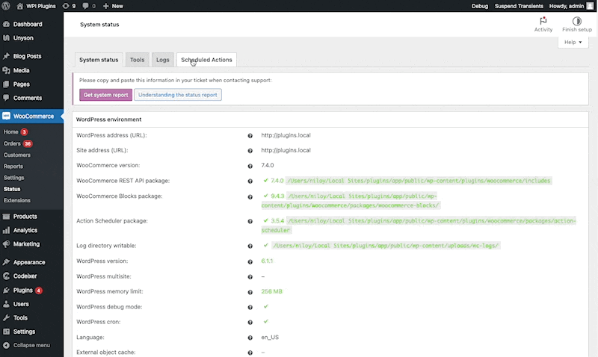Switch to the Logs tab
This screenshot has height=357, width=598.
coord(162,60)
